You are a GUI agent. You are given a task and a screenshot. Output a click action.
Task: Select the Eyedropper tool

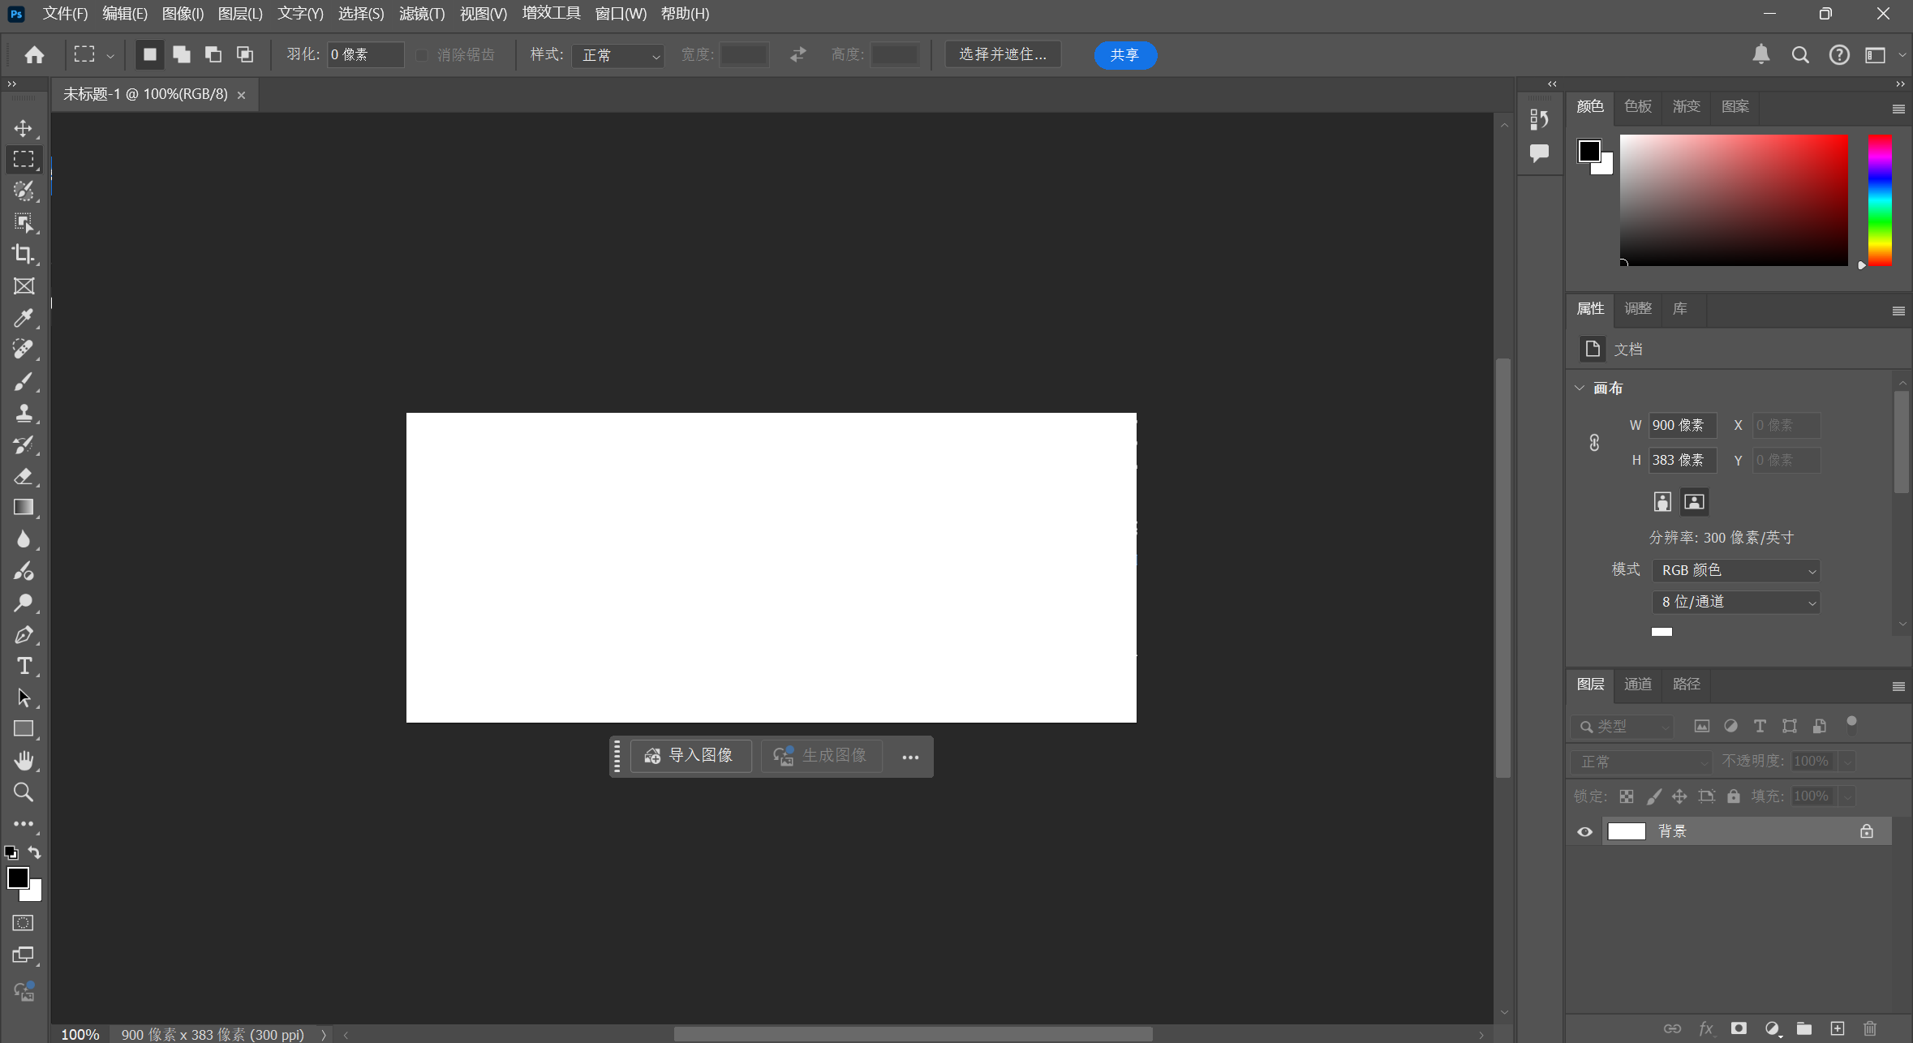[23, 317]
